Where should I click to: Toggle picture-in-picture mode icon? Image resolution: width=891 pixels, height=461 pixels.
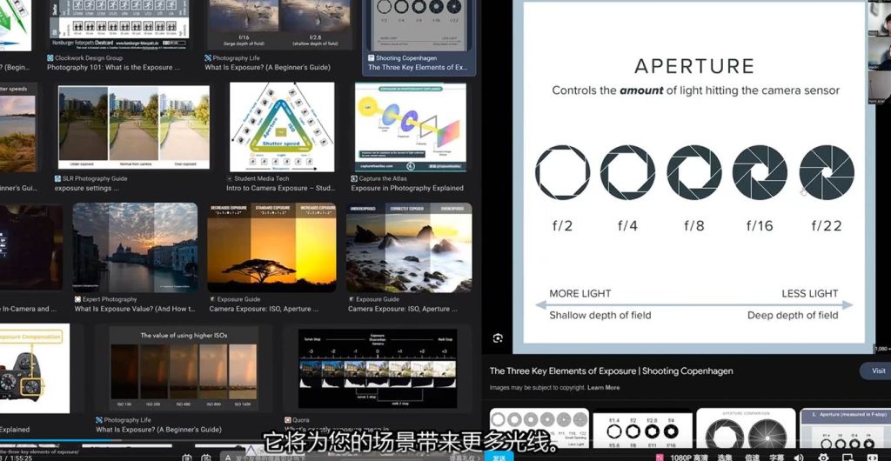pyautogui.click(x=847, y=457)
